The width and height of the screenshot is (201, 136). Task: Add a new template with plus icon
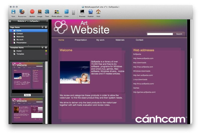pos(42,48)
